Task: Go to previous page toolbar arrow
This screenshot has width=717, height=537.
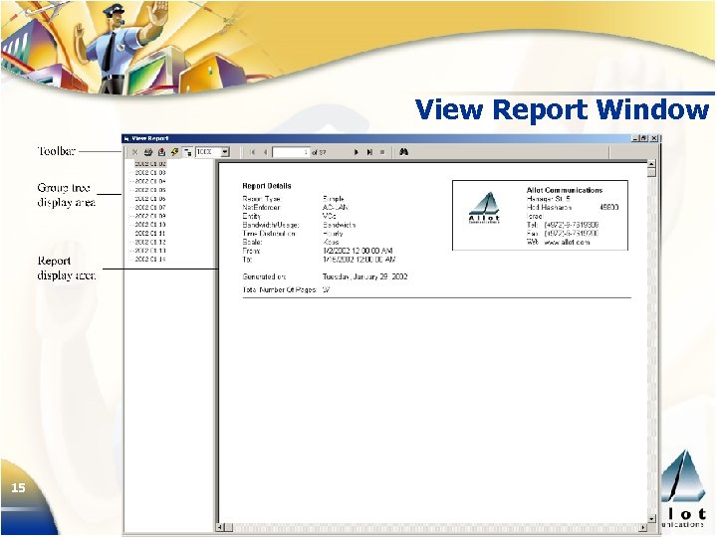Action: pyautogui.click(x=265, y=152)
